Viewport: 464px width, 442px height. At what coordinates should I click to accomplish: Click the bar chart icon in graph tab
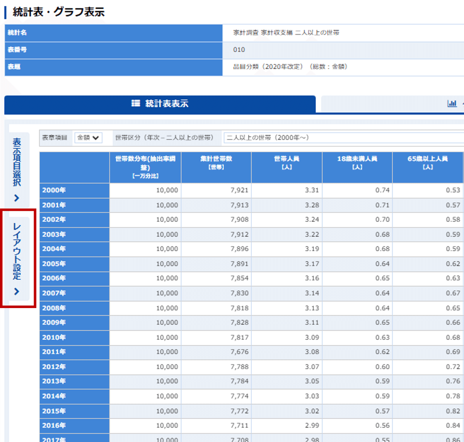point(452,103)
